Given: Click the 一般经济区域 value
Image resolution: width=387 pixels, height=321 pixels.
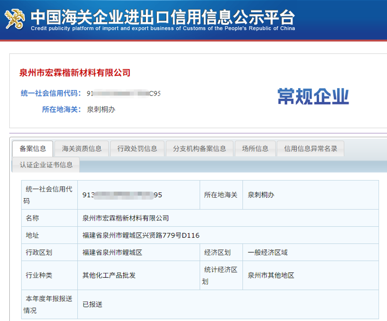Looking at the screenshot, I should tap(267, 253).
